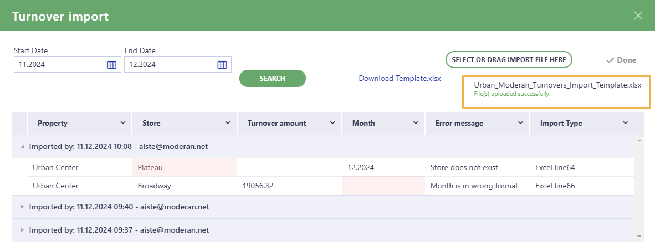
Task: Open the Start Date calendar picker
Action: [111, 65]
